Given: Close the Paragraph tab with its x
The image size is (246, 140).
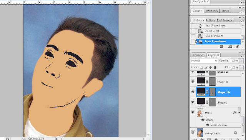Looking at the screenshot, I should point(208,2).
